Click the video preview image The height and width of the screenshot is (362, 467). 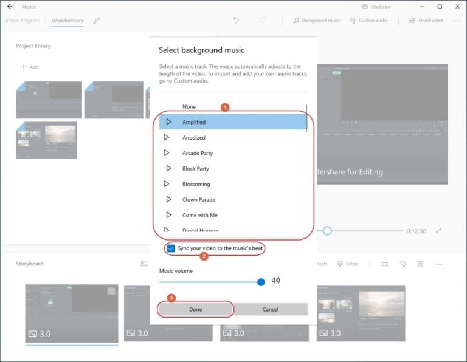382,124
